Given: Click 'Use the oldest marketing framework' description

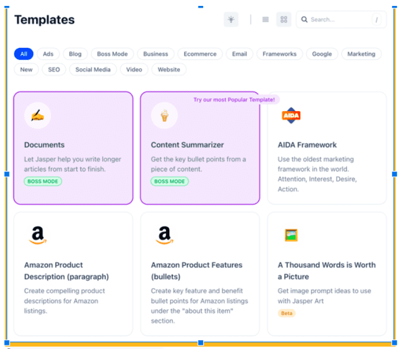Looking at the screenshot, I should click(x=317, y=174).
